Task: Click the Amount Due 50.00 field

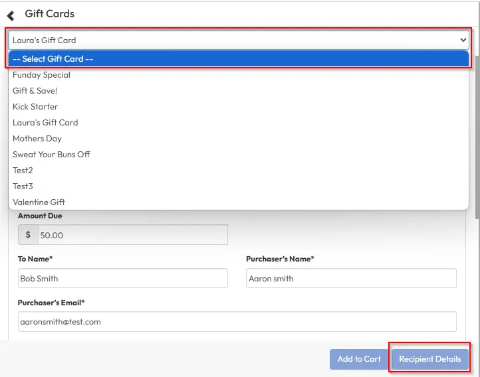Action: (x=132, y=235)
